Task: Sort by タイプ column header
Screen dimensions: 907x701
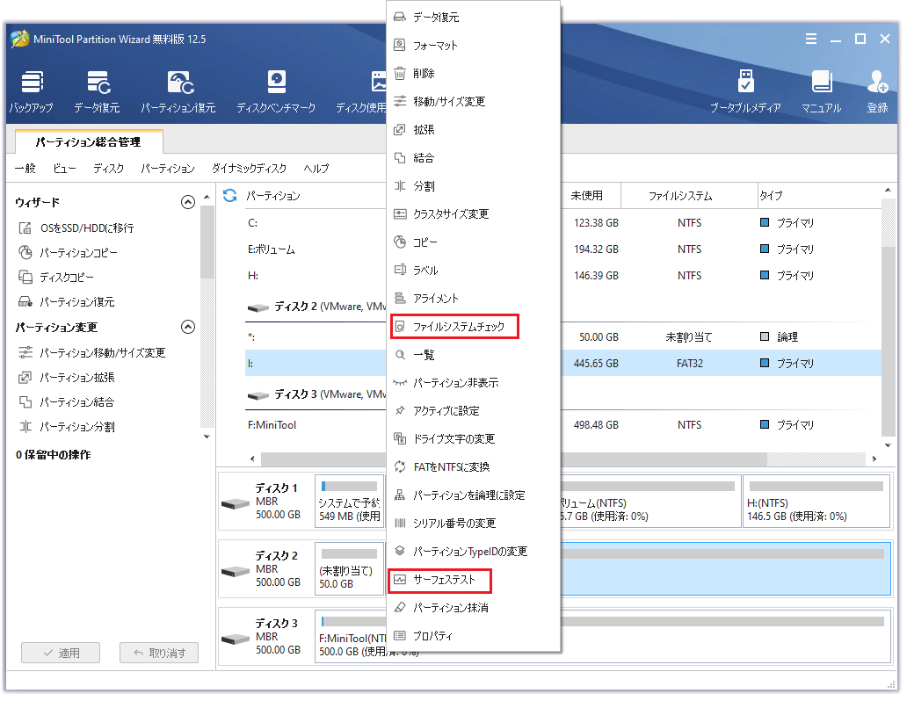Action: 820,196
